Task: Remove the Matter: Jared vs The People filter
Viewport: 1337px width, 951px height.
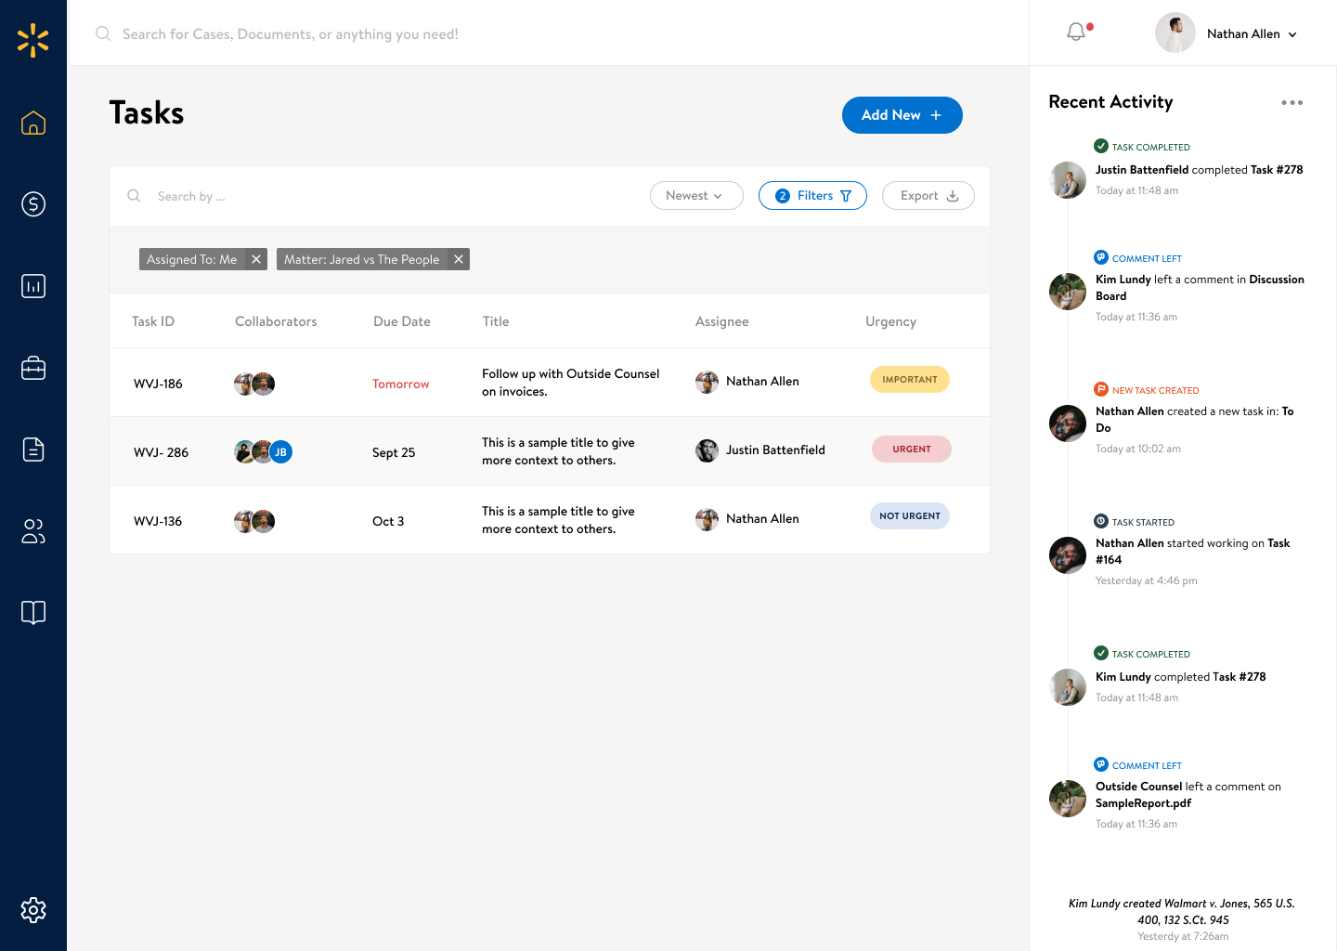Action: coord(459,259)
